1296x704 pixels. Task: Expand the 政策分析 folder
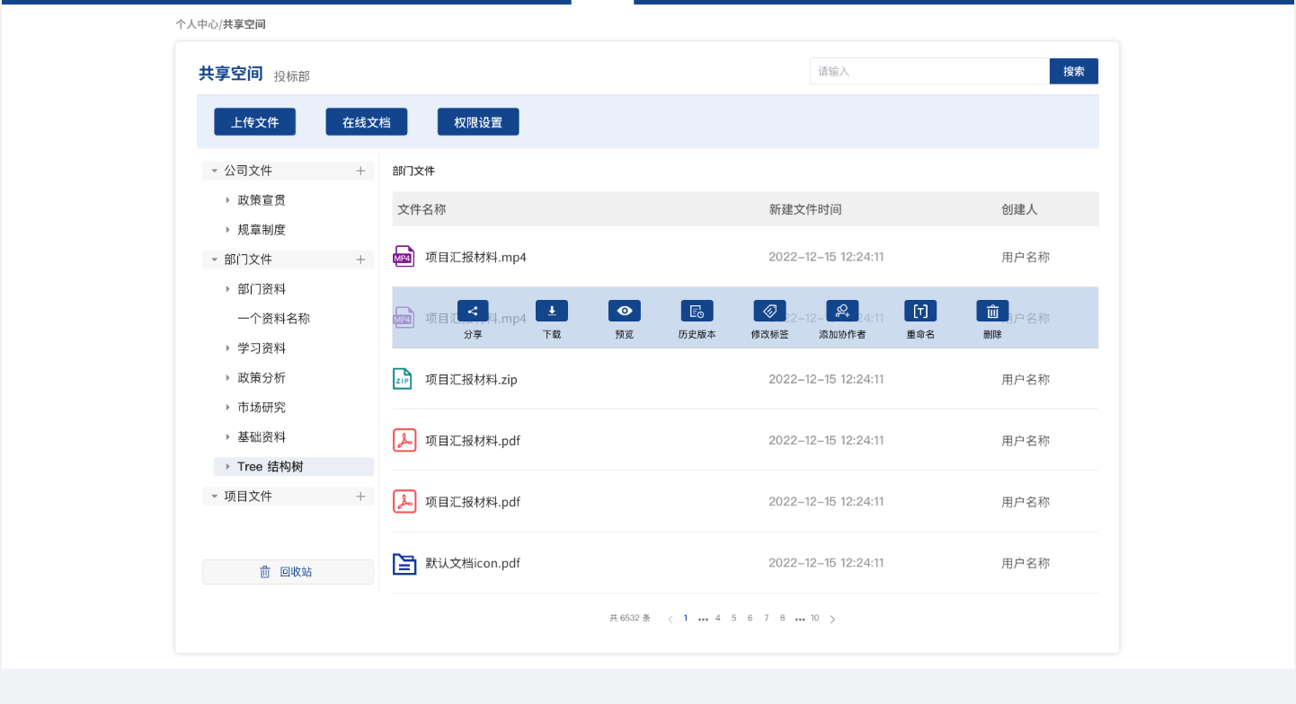pyautogui.click(x=228, y=378)
